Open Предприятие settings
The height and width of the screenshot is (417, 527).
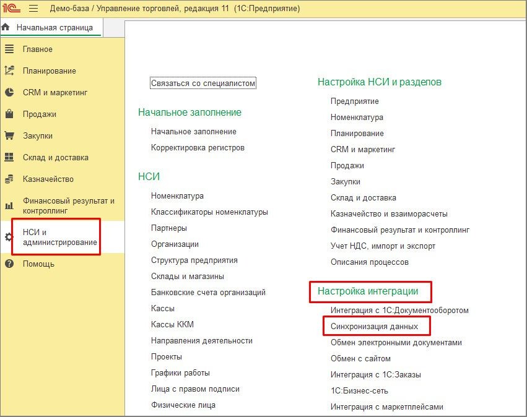tap(355, 101)
